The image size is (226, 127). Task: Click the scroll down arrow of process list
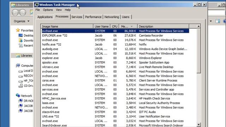coord(198,125)
